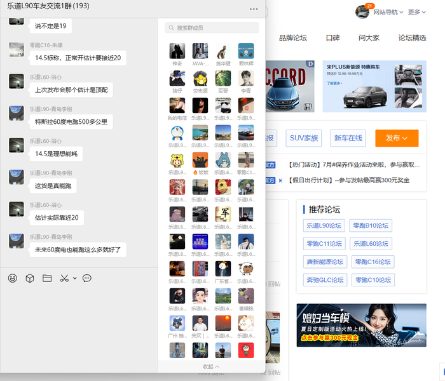Switch to the 品牌论坛 tab
The width and height of the screenshot is (445, 381).
pyautogui.click(x=292, y=38)
